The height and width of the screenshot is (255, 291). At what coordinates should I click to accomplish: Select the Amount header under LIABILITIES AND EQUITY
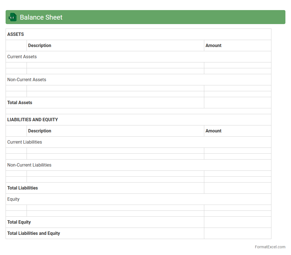[213, 131]
